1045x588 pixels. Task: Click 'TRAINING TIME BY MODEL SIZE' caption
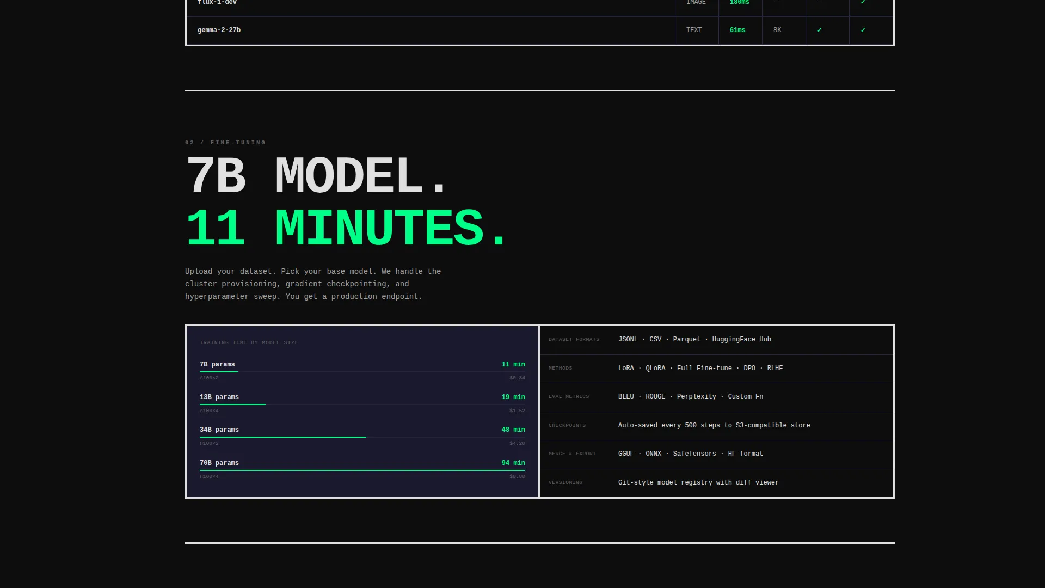click(x=249, y=342)
